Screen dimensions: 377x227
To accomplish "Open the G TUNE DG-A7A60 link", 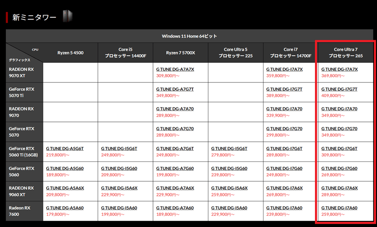I will coord(175,208).
